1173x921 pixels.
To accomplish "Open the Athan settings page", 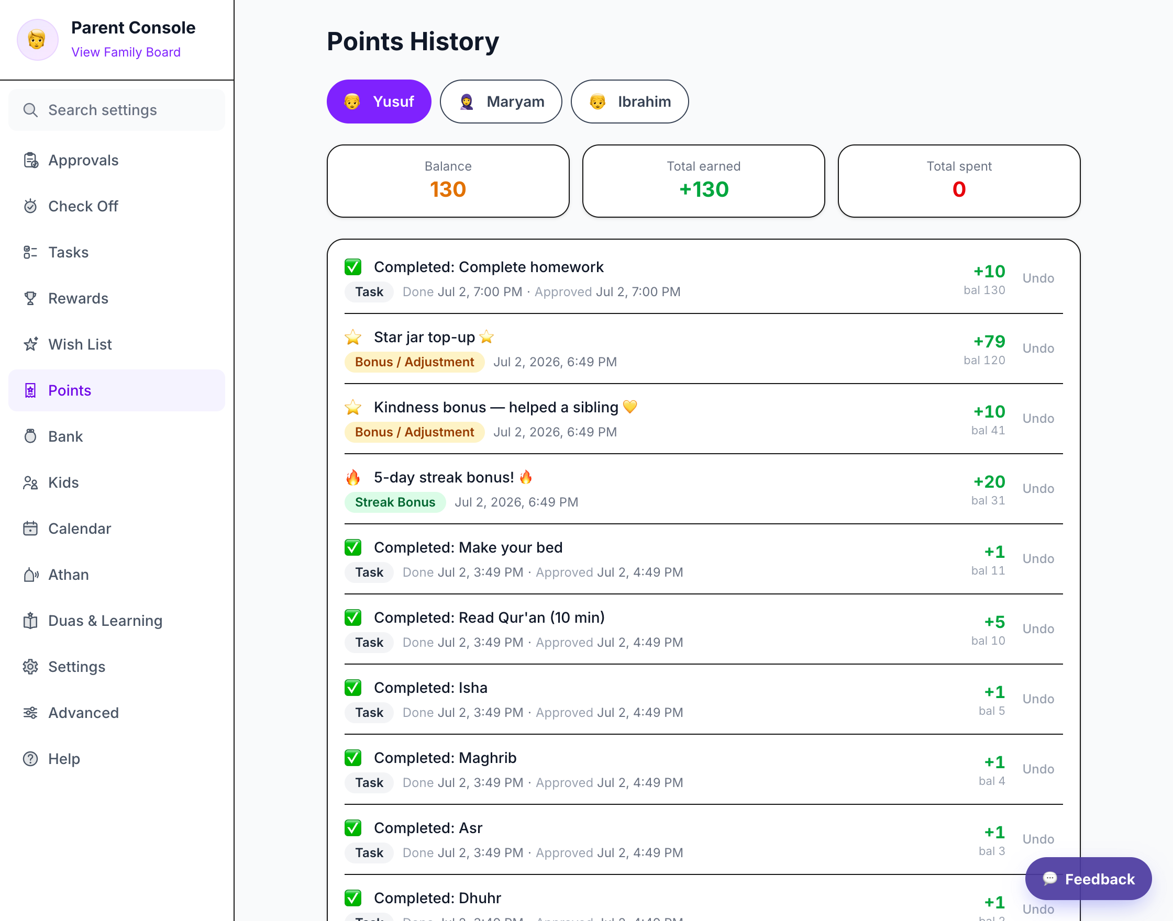I will pos(117,575).
